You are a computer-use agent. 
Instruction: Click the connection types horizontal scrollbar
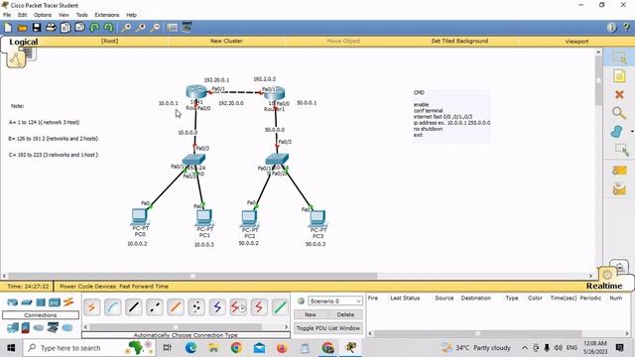click(x=176, y=326)
